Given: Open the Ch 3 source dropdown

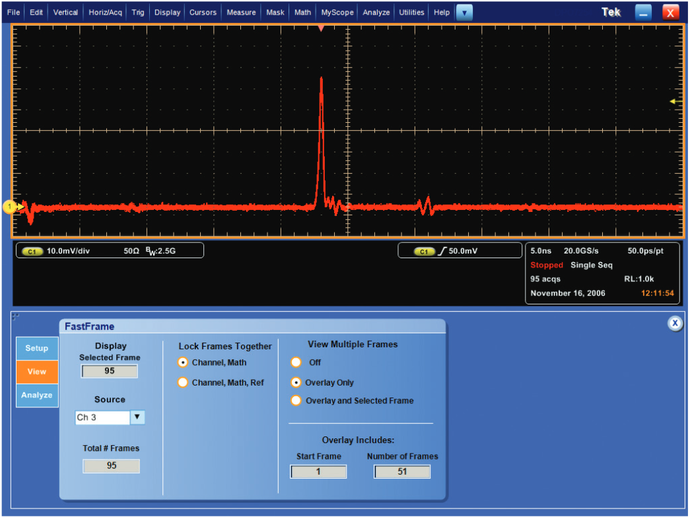Looking at the screenshot, I should pyautogui.click(x=137, y=417).
